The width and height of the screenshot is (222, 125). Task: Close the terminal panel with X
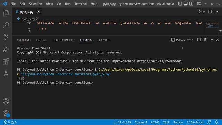(217, 40)
